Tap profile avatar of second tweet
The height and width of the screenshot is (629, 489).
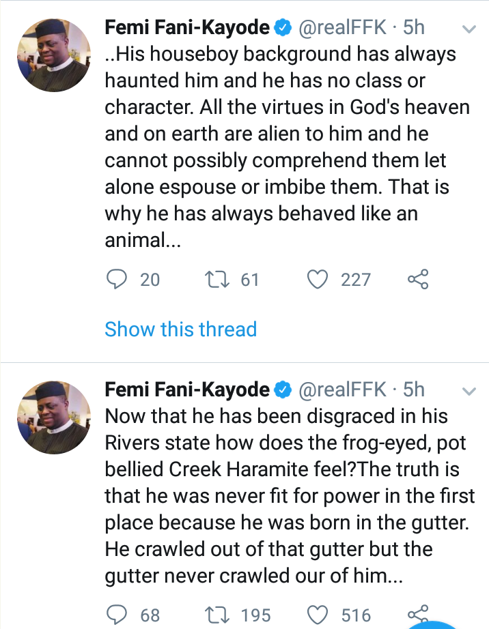(x=53, y=418)
